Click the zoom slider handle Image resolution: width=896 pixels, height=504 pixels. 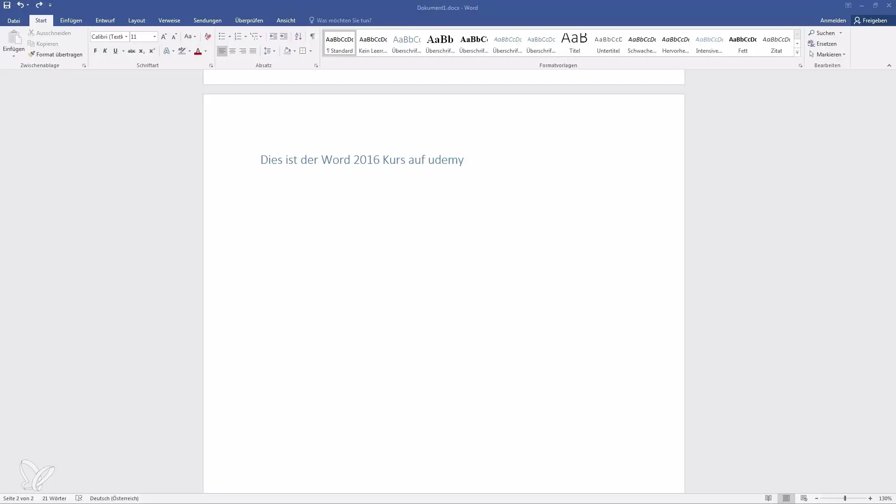click(845, 498)
